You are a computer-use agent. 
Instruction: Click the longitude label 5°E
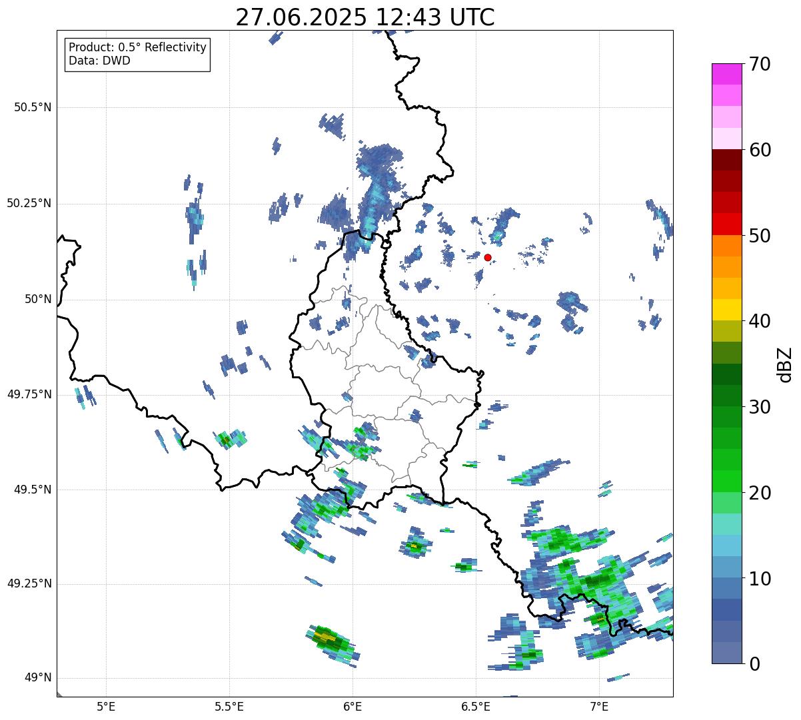click(106, 706)
